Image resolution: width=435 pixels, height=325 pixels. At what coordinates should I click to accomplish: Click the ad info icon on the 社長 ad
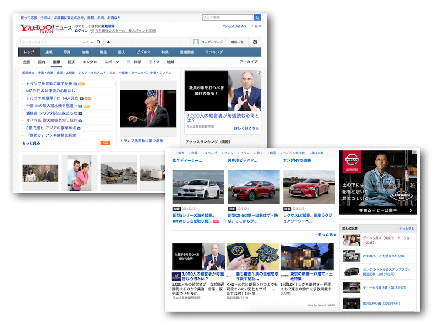click(x=259, y=72)
